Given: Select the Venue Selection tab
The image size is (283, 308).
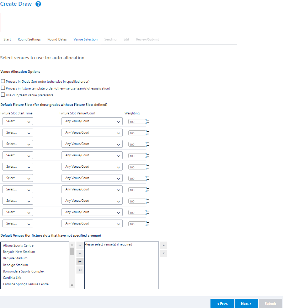Looking at the screenshot, I should pos(85,39).
